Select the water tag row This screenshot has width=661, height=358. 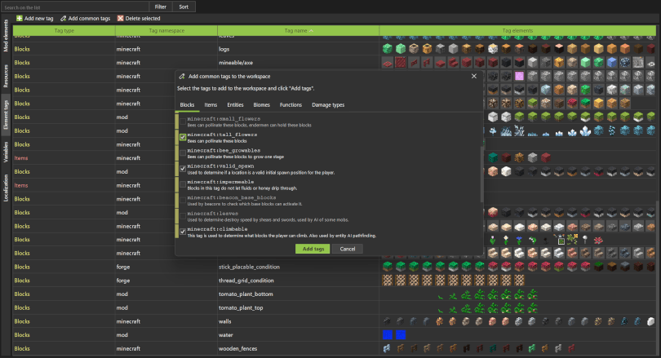[225, 335]
